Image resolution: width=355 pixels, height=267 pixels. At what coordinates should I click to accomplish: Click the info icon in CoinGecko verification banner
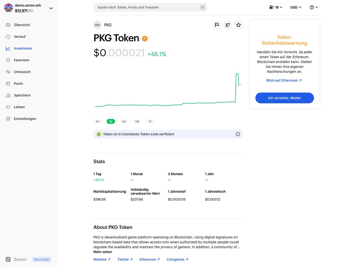tap(238, 134)
